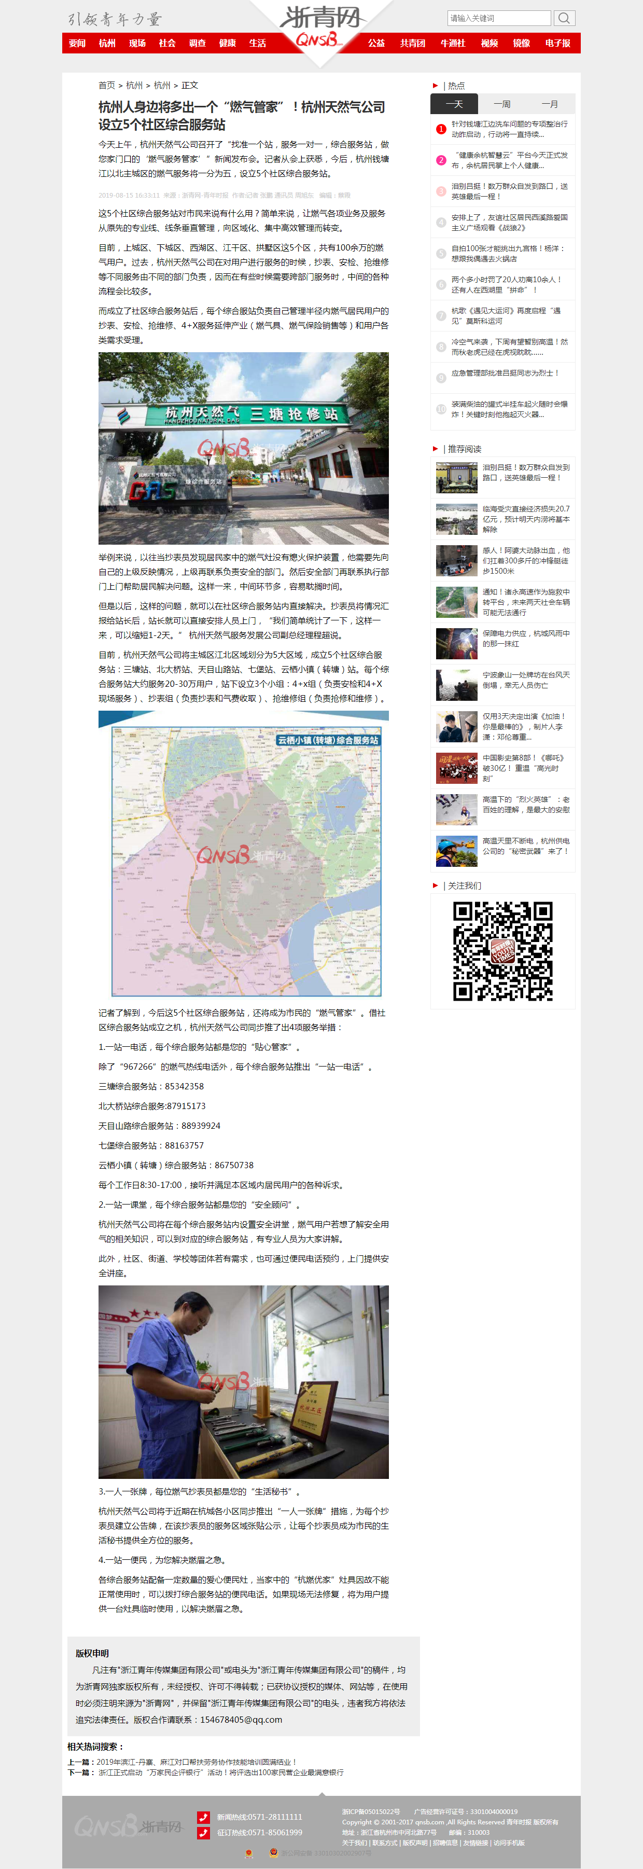Open the 现场 navigation menu item
The width and height of the screenshot is (643, 1869).
pyautogui.click(x=137, y=44)
